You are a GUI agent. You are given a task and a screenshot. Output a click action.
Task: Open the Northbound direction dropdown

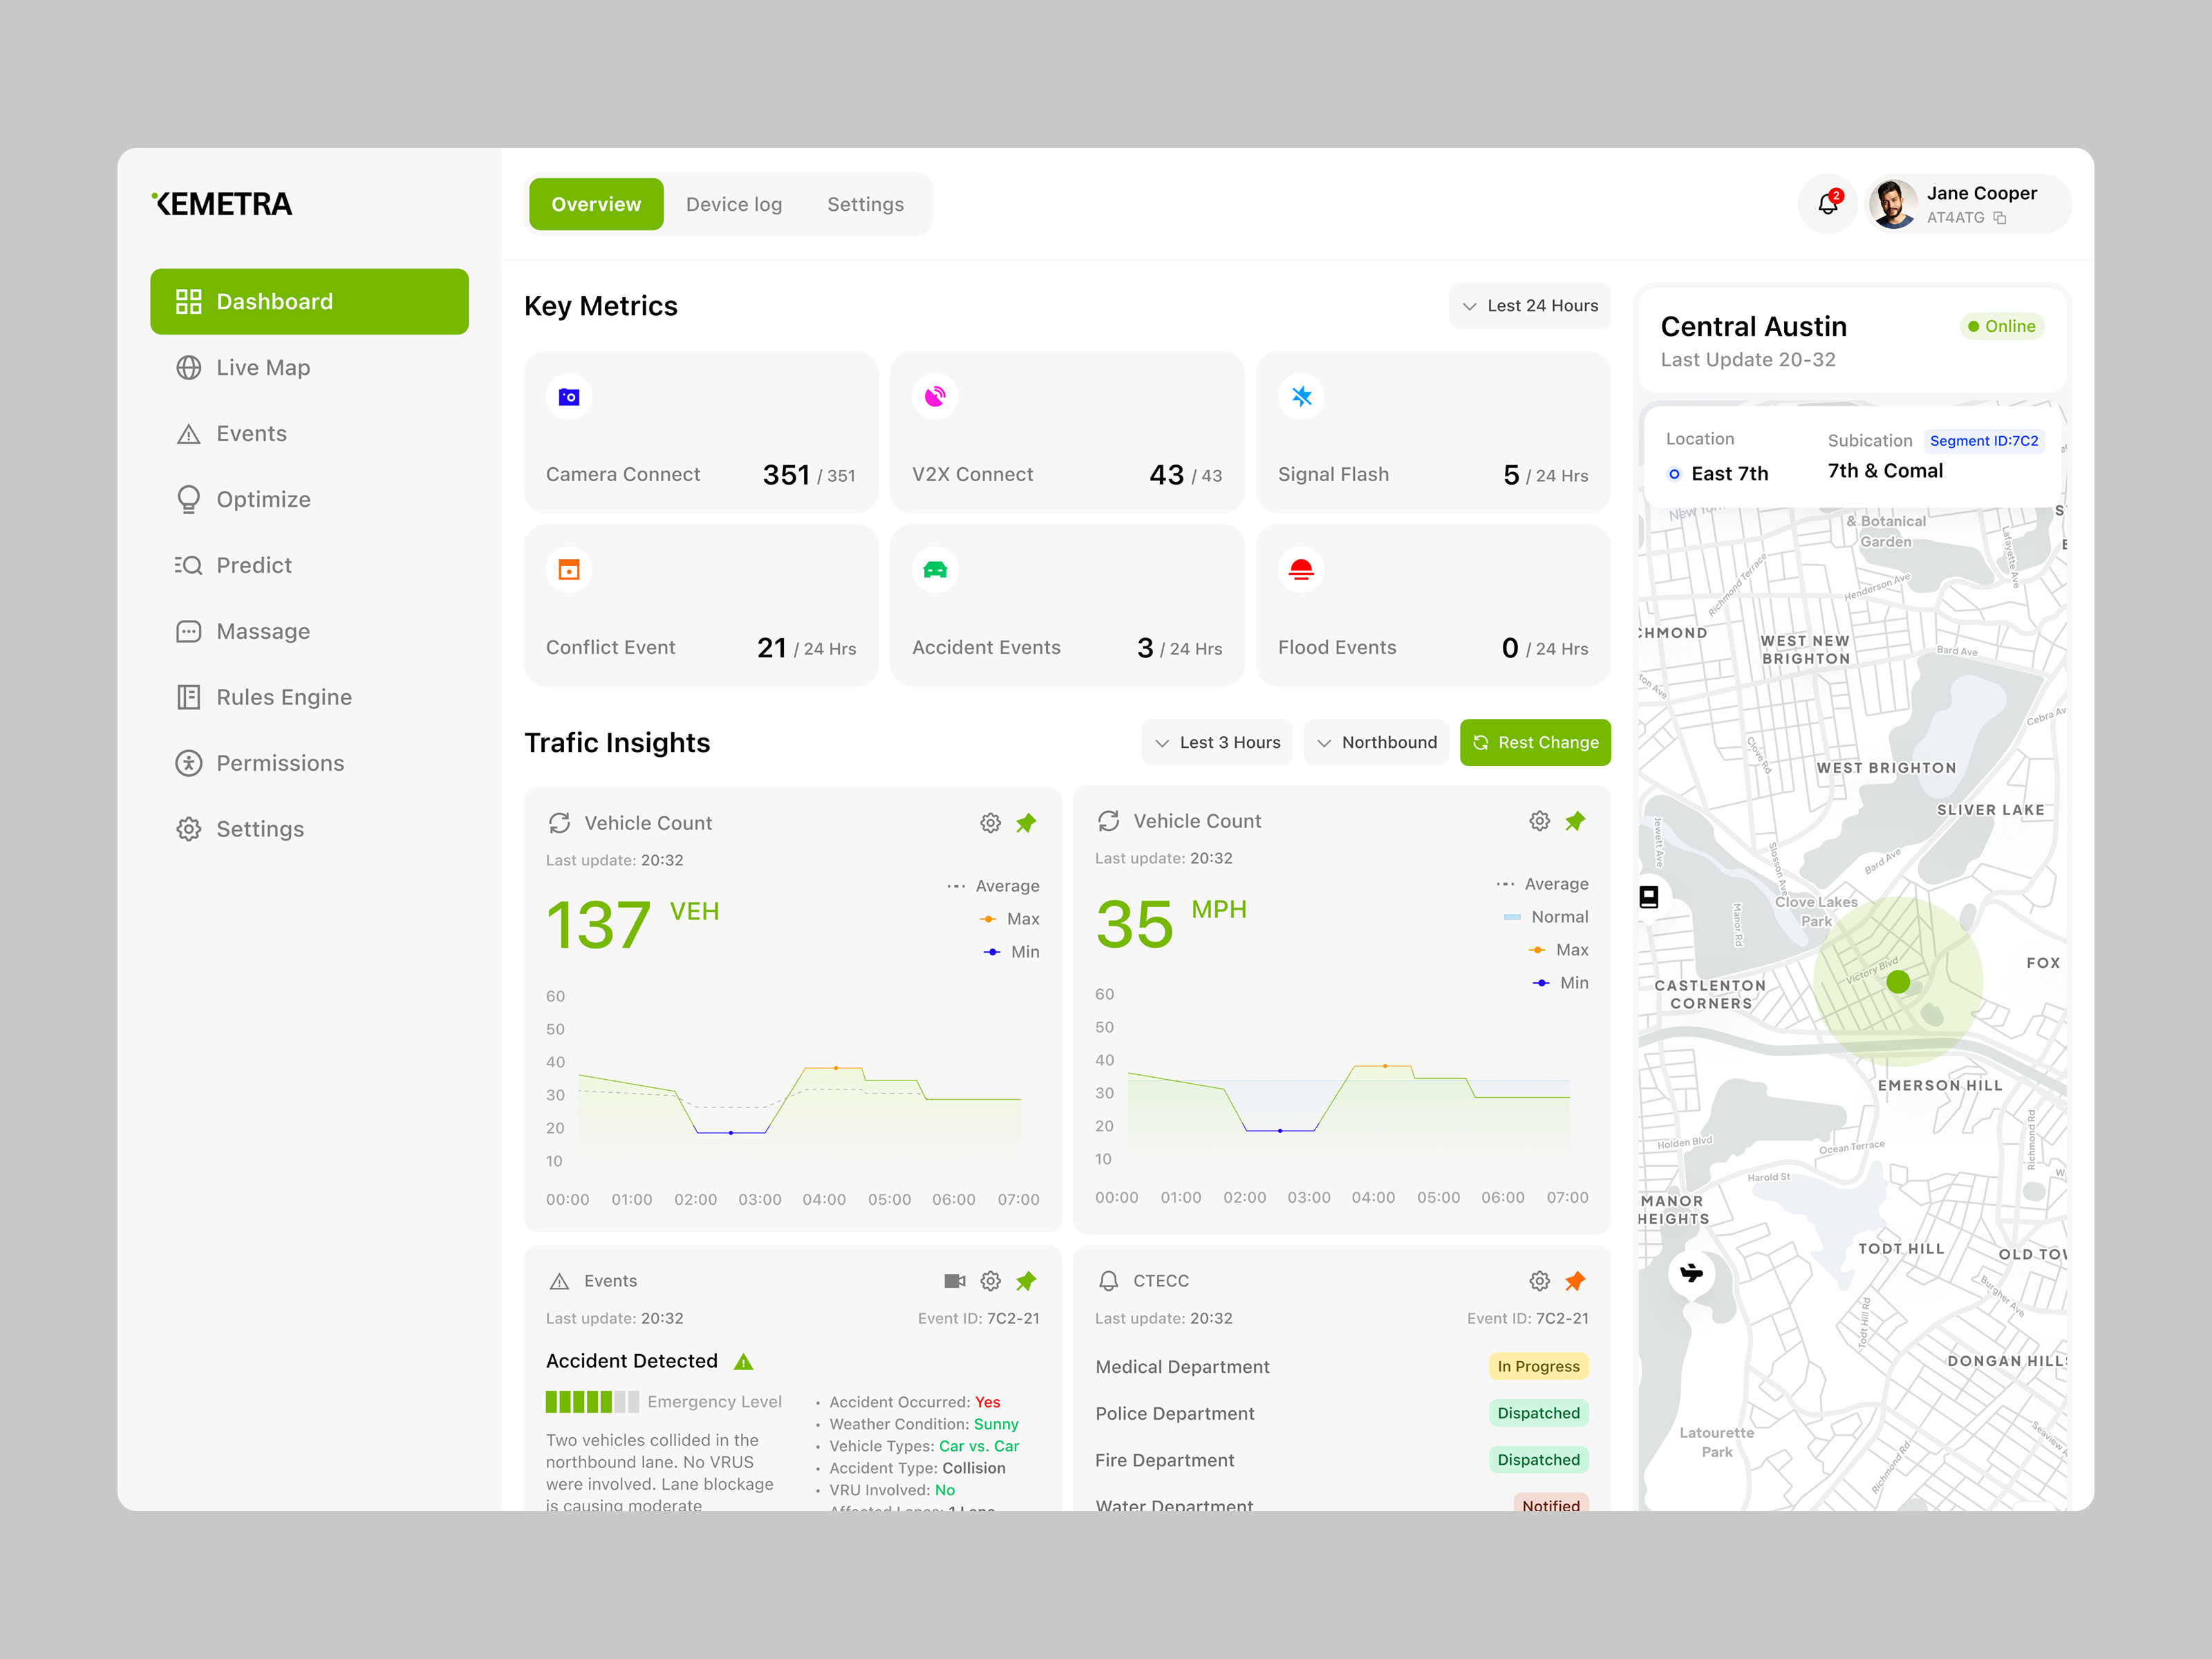[x=1376, y=742]
